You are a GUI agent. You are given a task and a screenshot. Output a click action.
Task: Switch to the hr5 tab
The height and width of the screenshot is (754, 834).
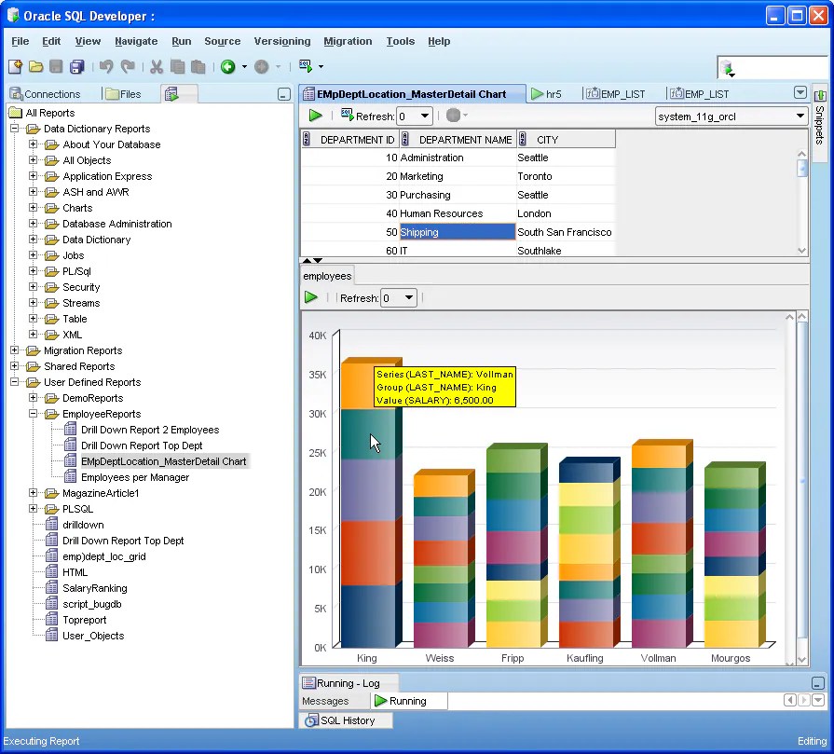[548, 94]
